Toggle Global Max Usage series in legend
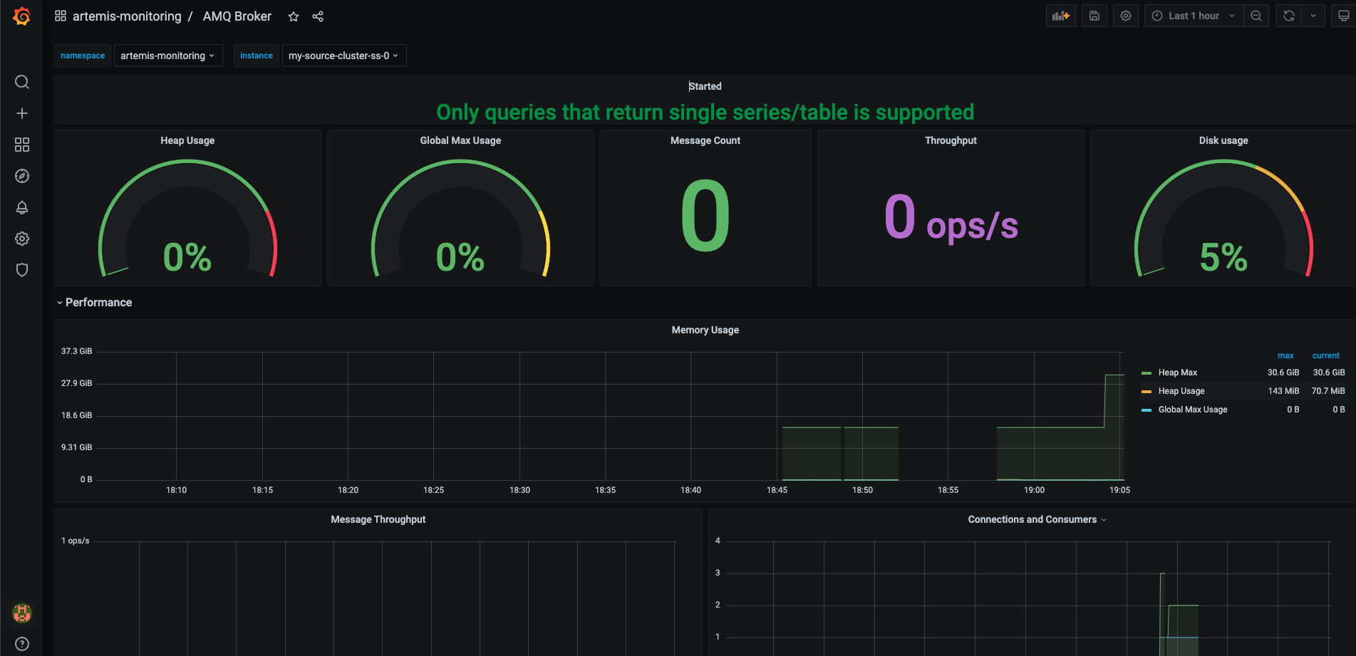 1193,410
